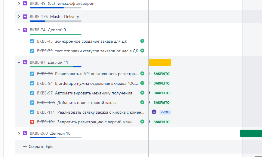This screenshot has height=157, width=262.
Task: Click the PROD status label for BKBE-111
Action: [165, 112]
